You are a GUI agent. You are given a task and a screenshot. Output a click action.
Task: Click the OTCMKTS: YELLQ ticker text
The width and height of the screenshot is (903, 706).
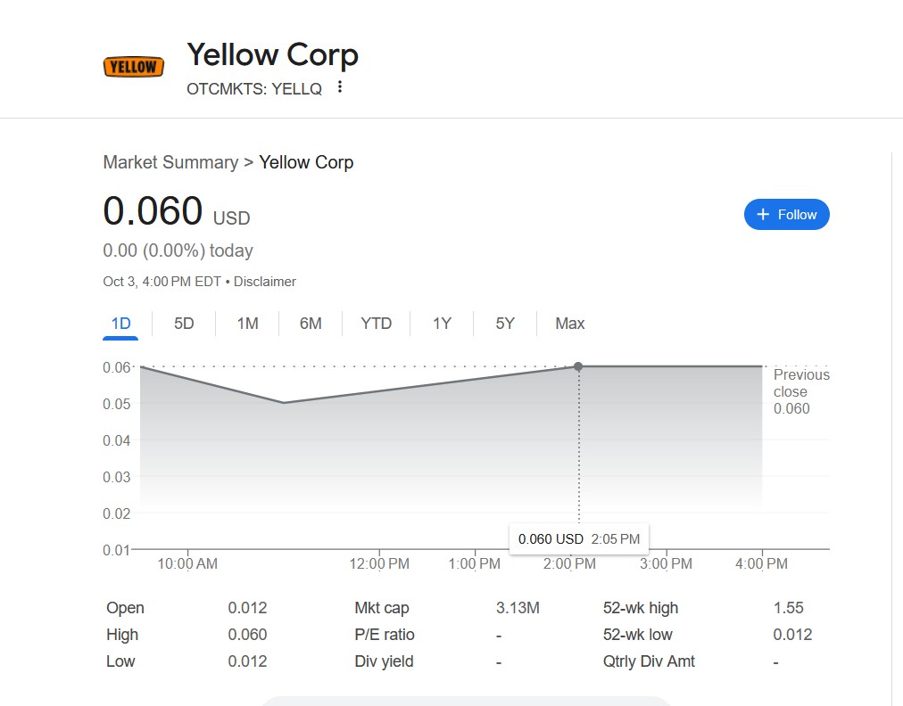[x=254, y=89]
